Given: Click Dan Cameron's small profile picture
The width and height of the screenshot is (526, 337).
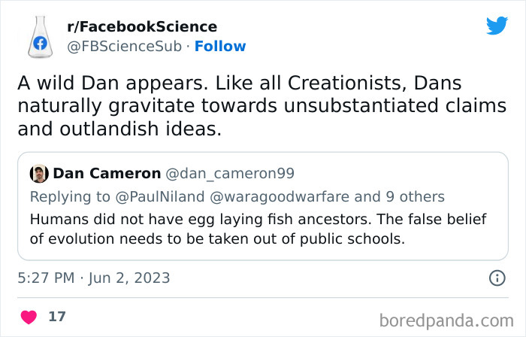Looking at the screenshot, I should point(39,174).
